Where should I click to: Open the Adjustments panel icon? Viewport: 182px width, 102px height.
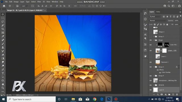145,56
